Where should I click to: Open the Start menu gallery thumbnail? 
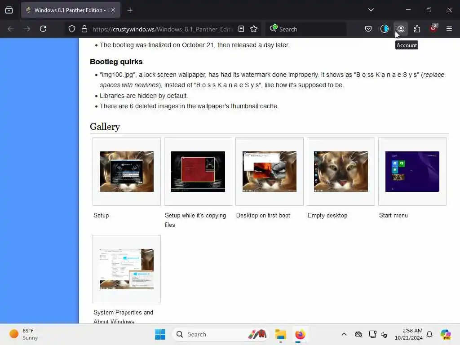click(412, 172)
